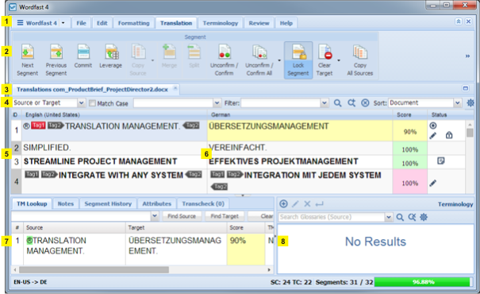Screen dimensions: 480x294
Task: Collapse the ribbon with double-chevron icon
Action: (x=459, y=21)
